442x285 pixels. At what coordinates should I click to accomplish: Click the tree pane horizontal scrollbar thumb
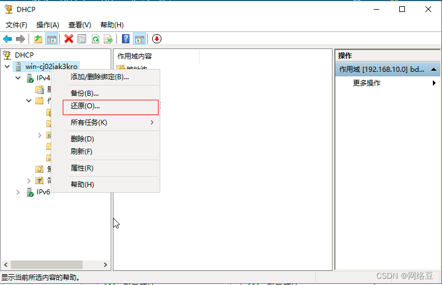[47, 264]
